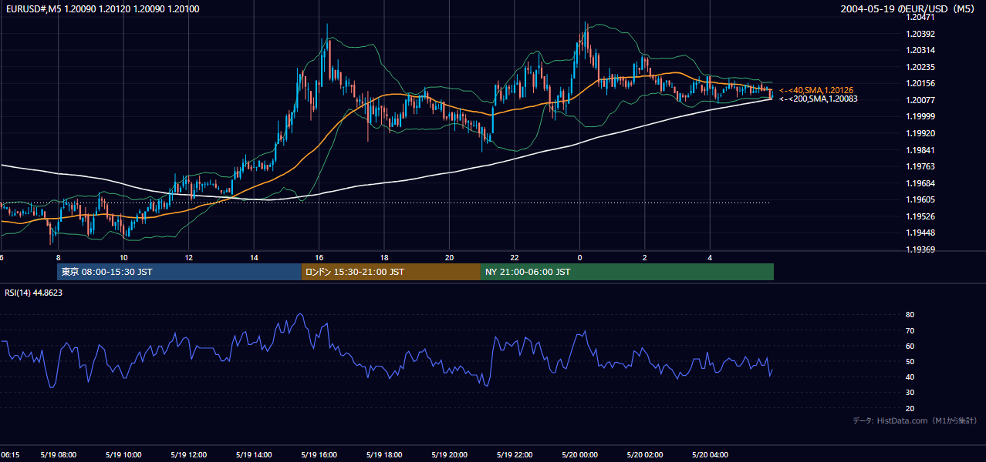Click hour marker 14 below price chart
This screenshot has width=986, height=462.
click(x=254, y=257)
